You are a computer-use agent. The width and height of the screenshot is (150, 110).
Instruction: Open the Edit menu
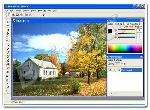(x=12, y=10)
